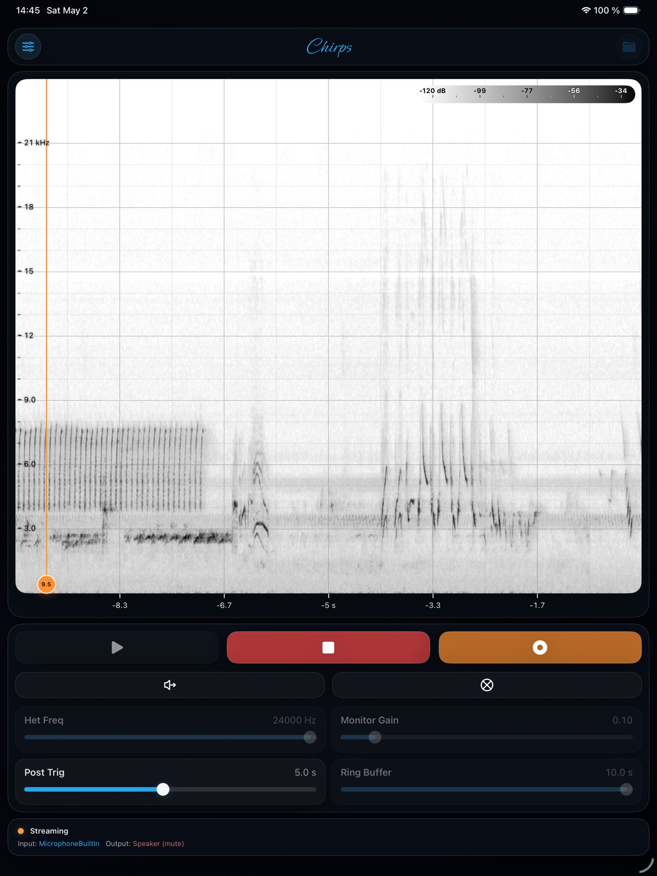Click the Monitor Gain label
Viewport: 657px width, 876px height.
[369, 720]
